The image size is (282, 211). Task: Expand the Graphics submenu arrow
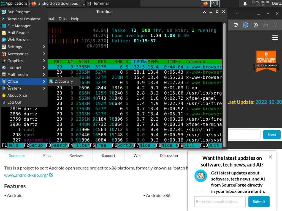coord(44,61)
